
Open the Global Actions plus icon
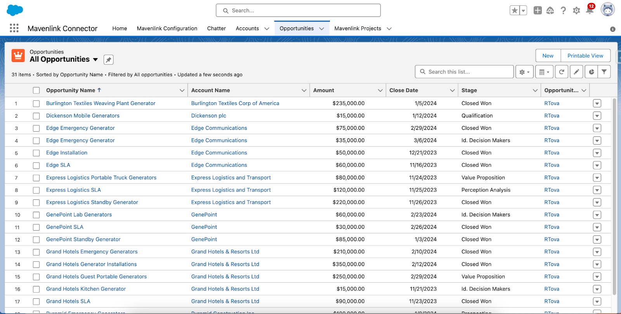[x=538, y=10]
